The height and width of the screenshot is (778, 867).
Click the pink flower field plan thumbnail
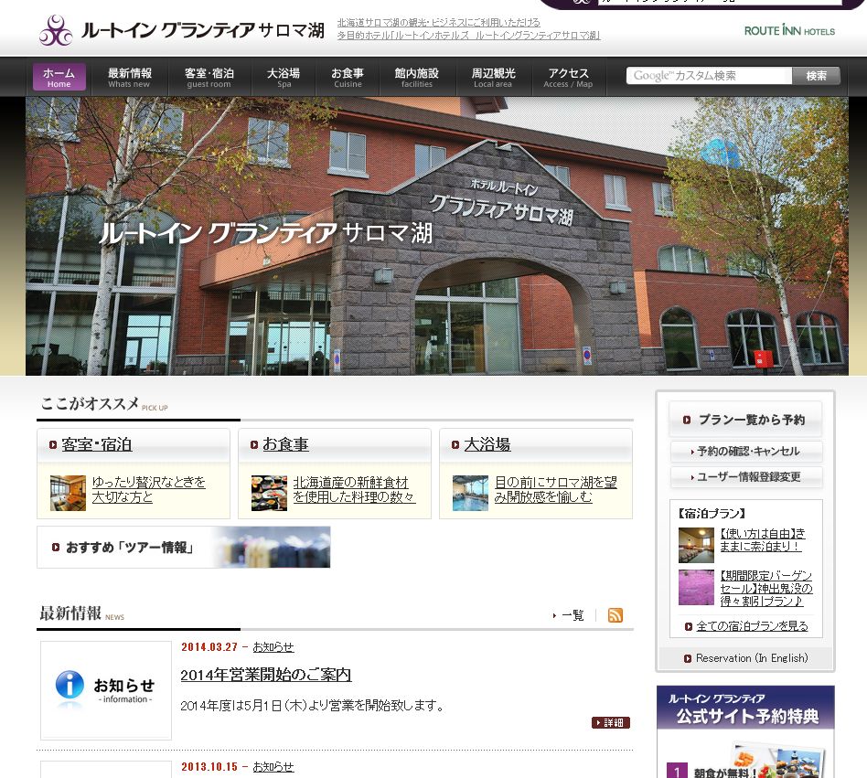pos(696,587)
